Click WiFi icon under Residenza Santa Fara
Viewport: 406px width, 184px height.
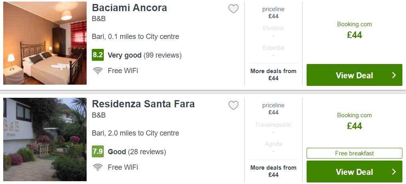(x=98, y=167)
